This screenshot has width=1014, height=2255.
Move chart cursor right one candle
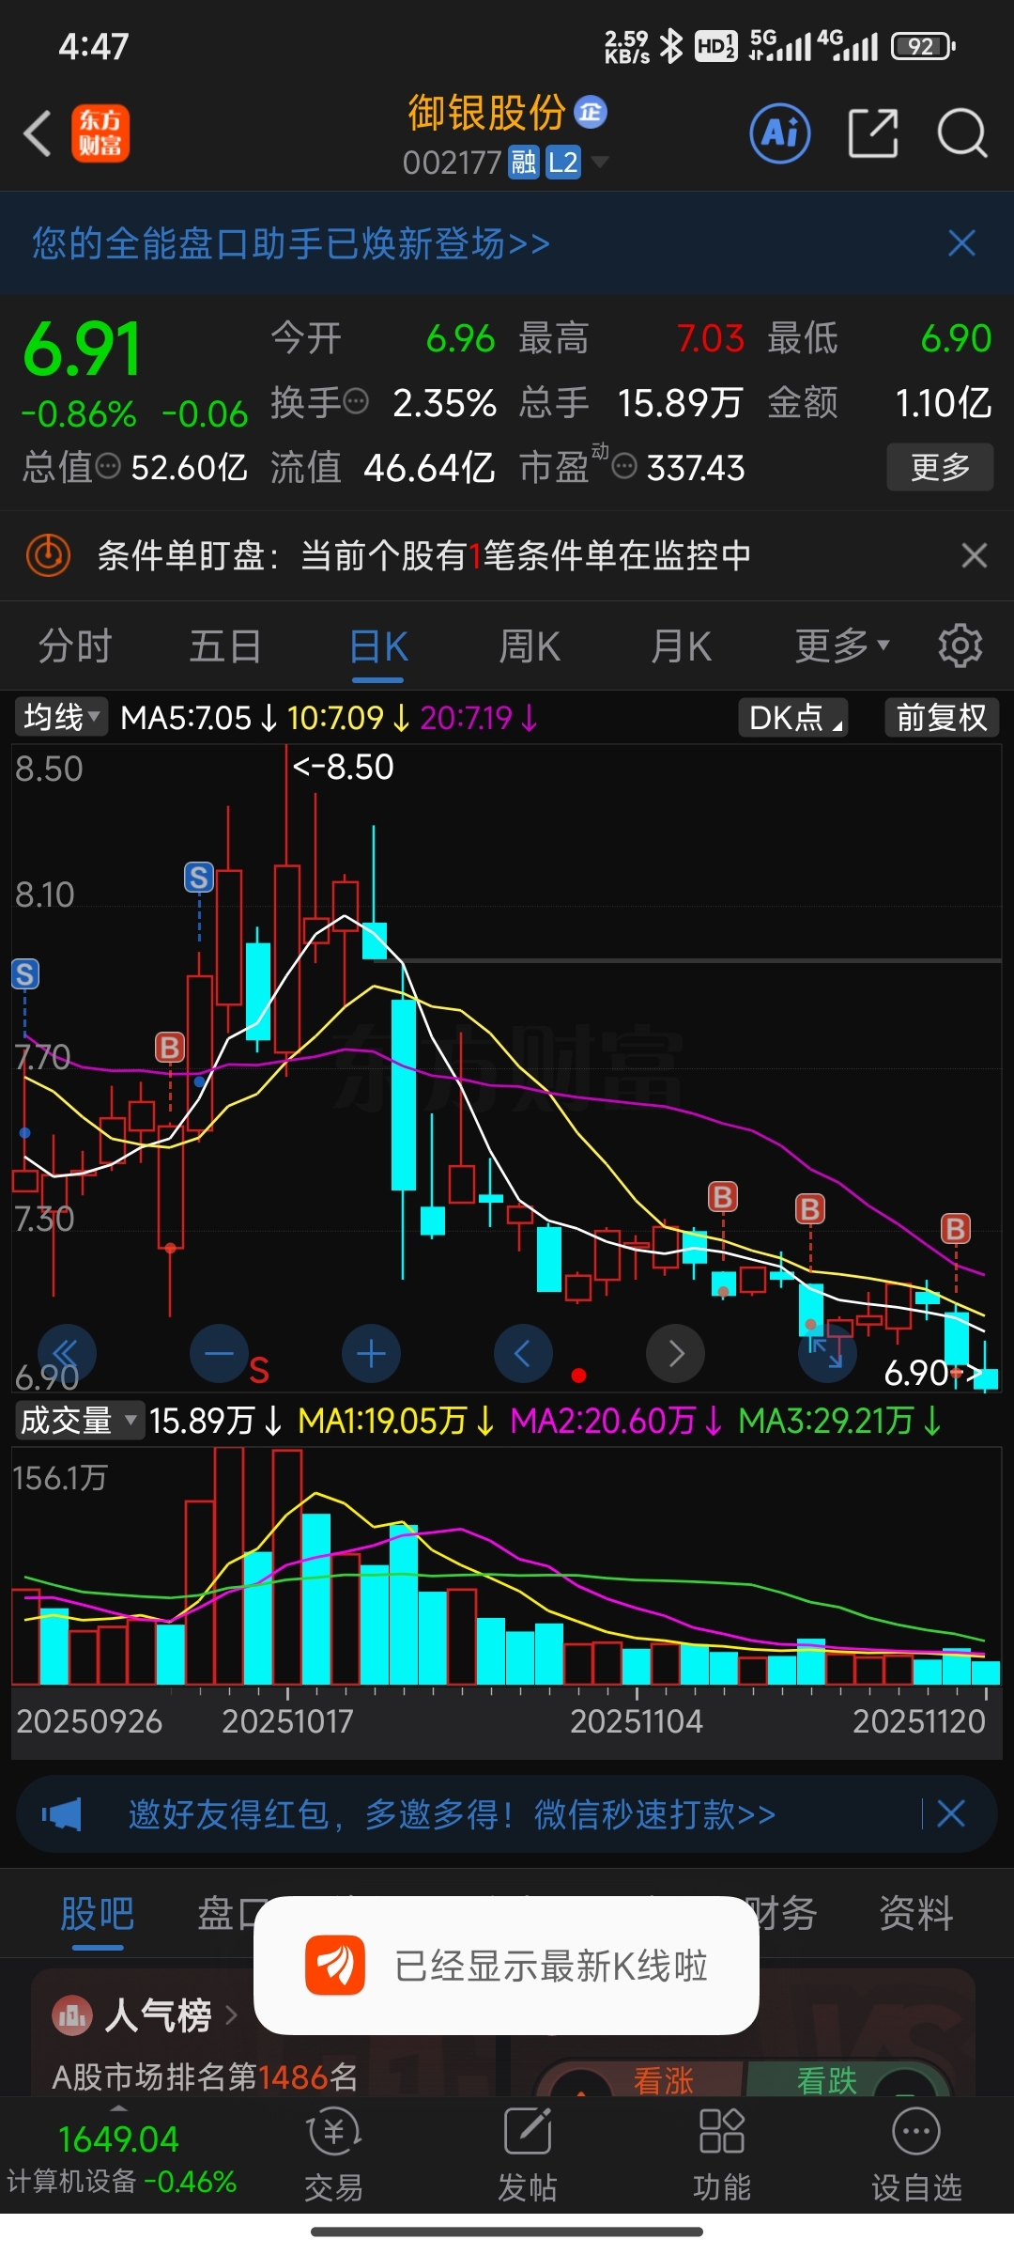click(675, 1354)
